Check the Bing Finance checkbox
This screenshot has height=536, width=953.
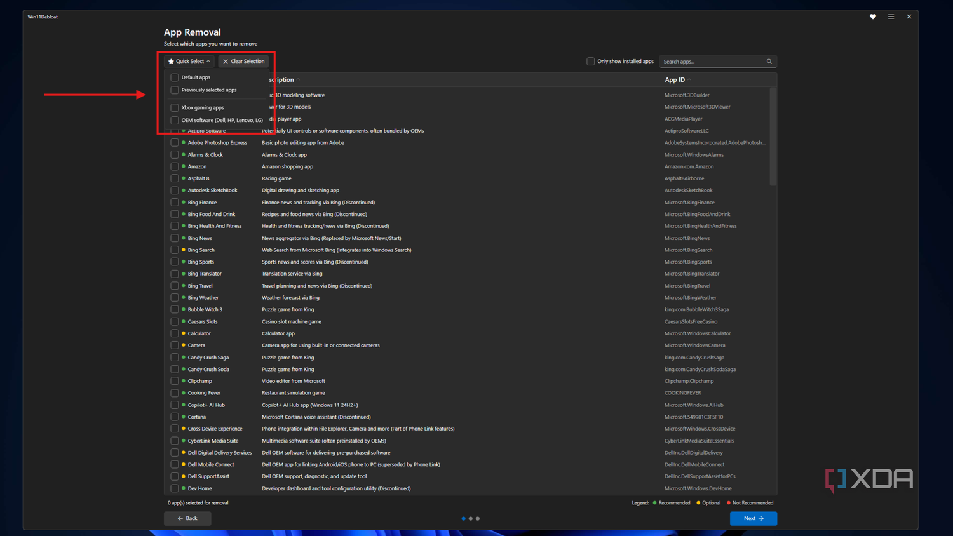(175, 203)
